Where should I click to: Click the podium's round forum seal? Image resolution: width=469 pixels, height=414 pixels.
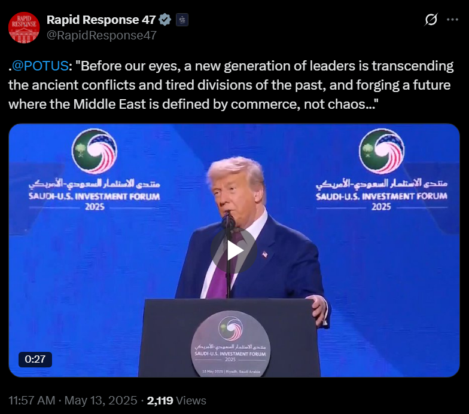(230, 344)
